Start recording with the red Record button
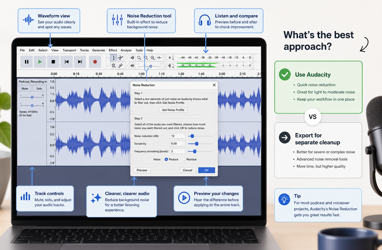Viewport: 382px width, 250px height. pos(95,62)
